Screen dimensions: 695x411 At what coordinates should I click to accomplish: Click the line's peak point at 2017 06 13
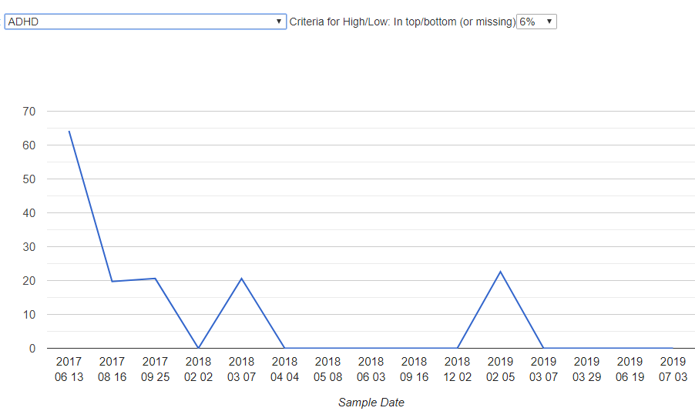(x=69, y=131)
